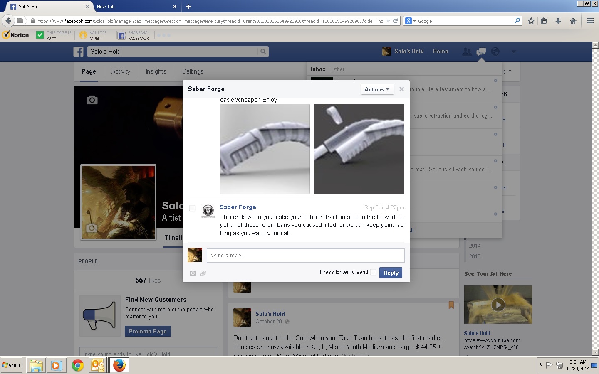
Task: Click the bookmark icon on the post
Action: coord(451,305)
